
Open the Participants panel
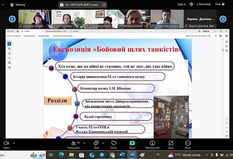click(x=74, y=144)
